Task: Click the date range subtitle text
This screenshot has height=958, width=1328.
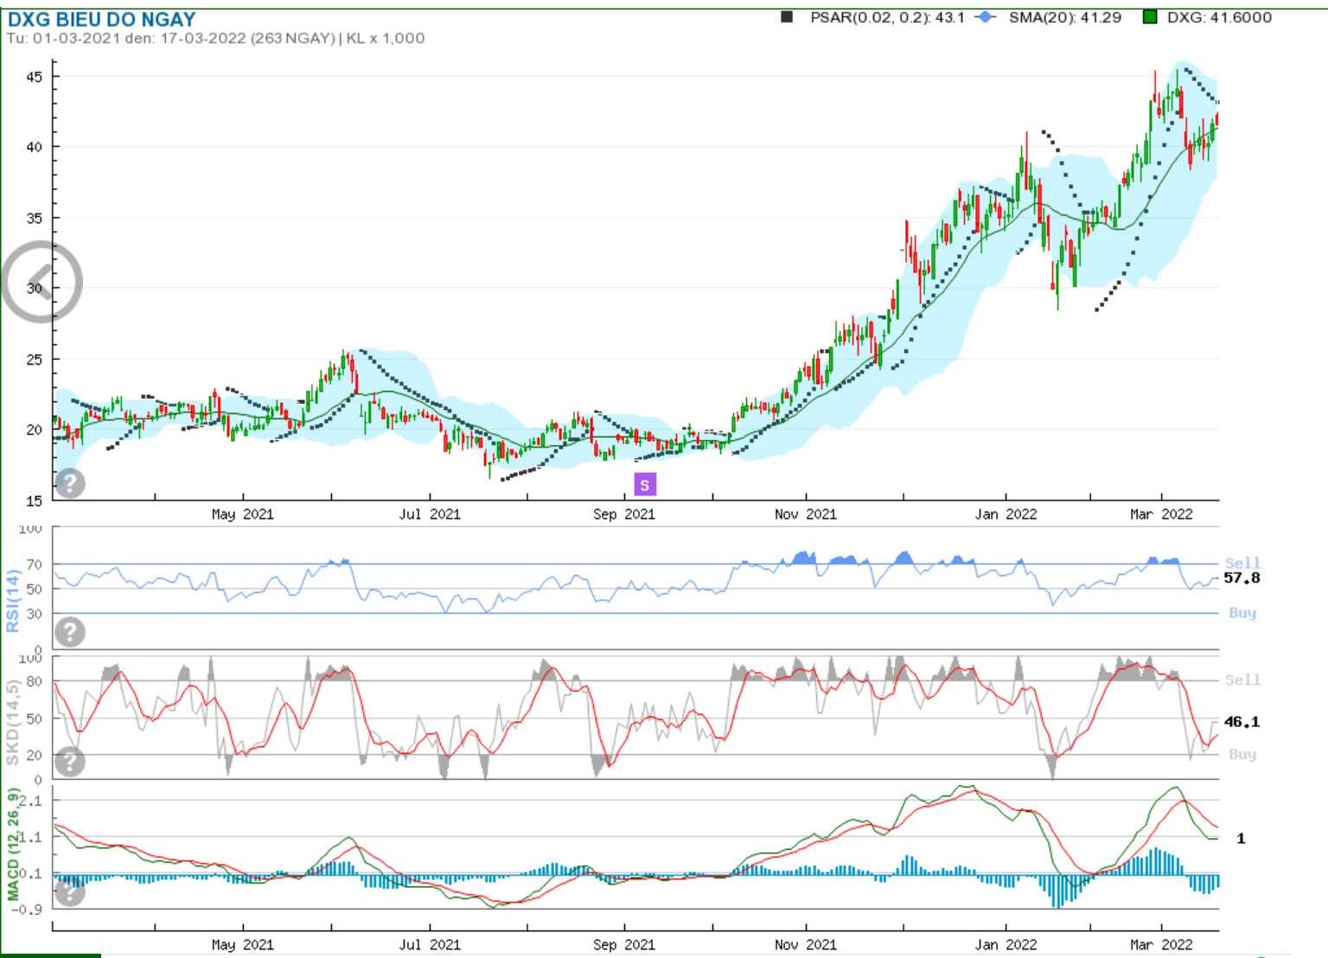Action: tap(216, 38)
